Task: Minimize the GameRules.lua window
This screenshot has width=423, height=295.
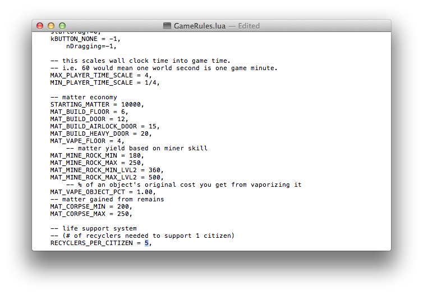Action: [x=51, y=26]
